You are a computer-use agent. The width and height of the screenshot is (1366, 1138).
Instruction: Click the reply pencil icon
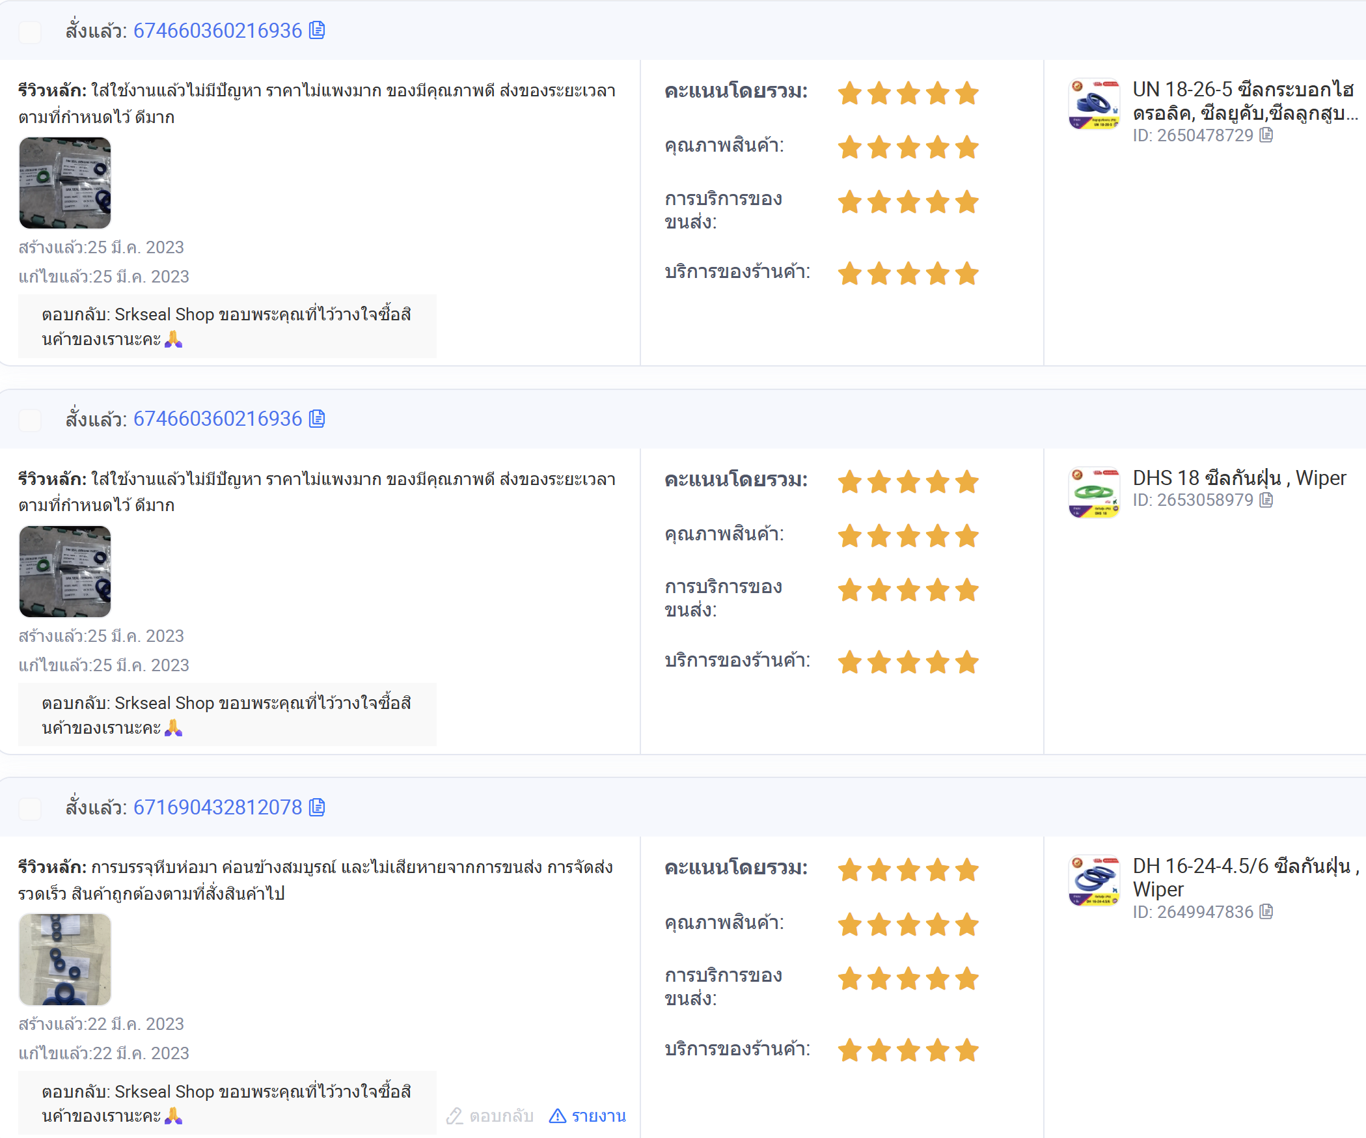tap(454, 1116)
